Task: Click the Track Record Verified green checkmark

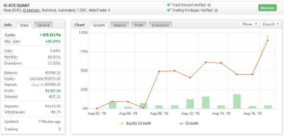Action: tap(168, 5)
